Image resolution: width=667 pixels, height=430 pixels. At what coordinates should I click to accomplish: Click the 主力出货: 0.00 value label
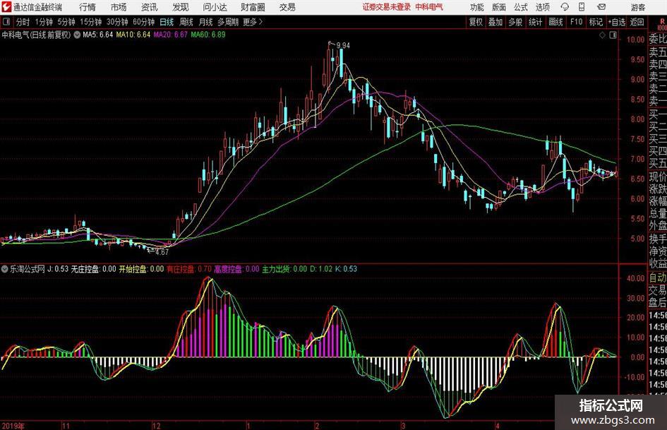click(284, 268)
